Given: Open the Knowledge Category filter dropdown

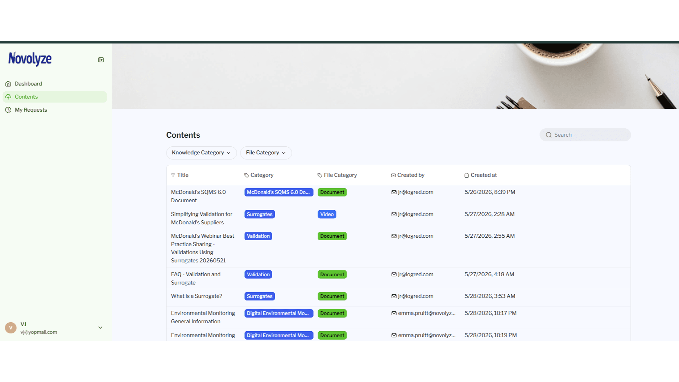Looking at the screenshot, I should click(x=201, y=153).
